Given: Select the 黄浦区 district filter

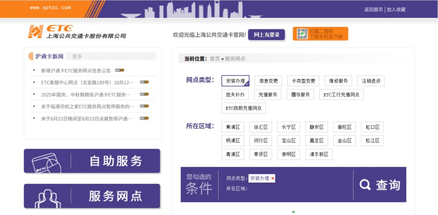Looking at the screenshot, I should pyautogui.click(x=233, y=127).
